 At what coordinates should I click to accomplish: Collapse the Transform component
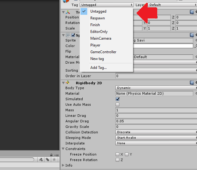coord(64,12)
